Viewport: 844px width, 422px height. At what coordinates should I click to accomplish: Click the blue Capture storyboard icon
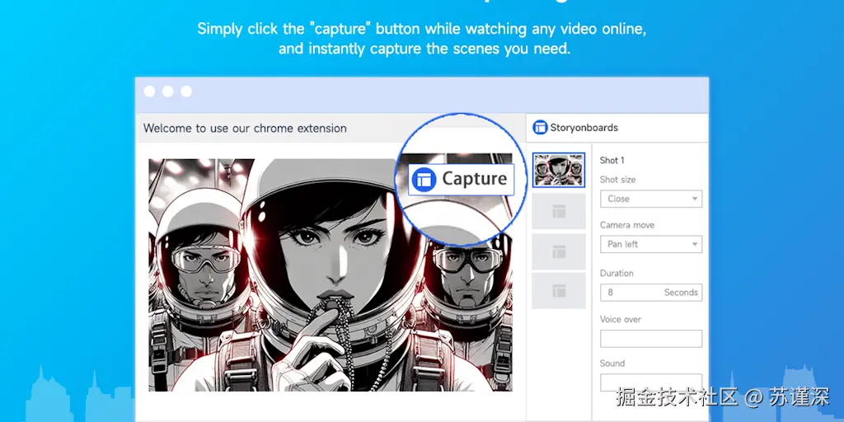pyautogui.click(x=424, y=179)
